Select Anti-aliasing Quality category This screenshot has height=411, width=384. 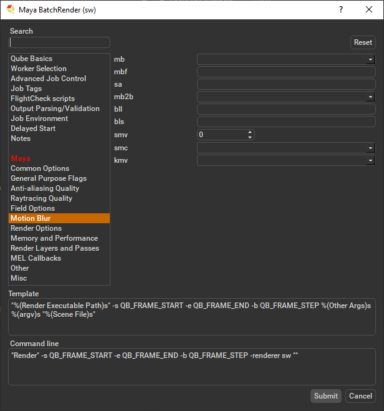pyautogui.click(x=45, y=188)
